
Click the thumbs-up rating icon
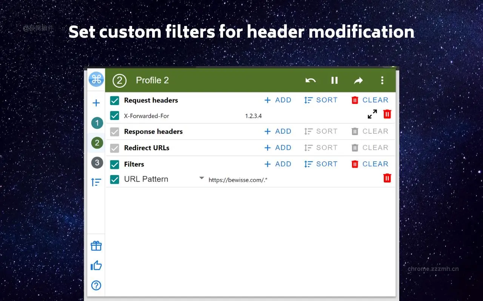(x=96, y=265)
